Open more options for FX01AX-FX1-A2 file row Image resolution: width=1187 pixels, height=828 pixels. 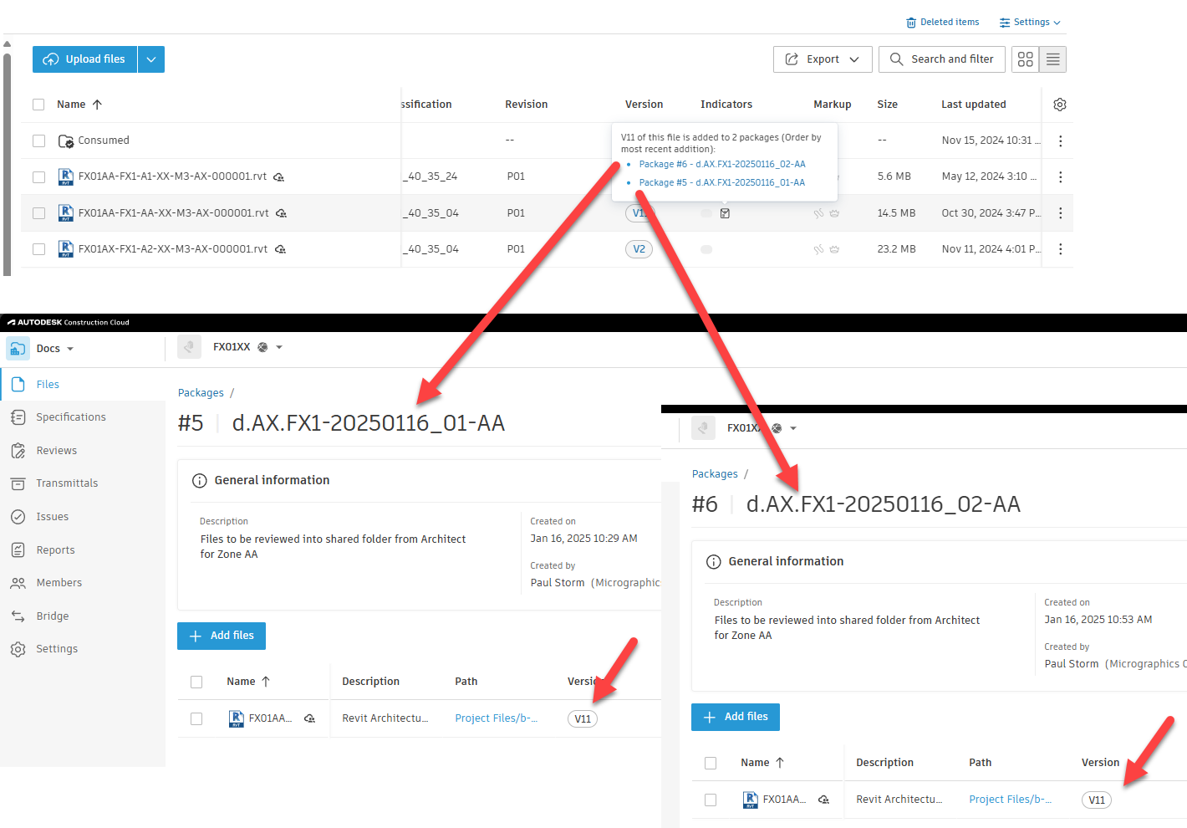1061,249
